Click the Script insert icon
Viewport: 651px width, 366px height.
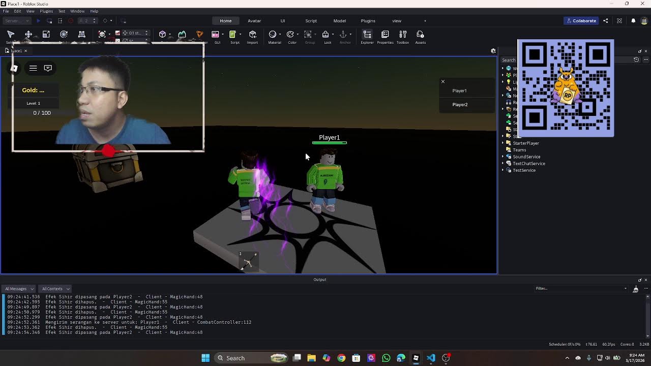tap(232, 34)
